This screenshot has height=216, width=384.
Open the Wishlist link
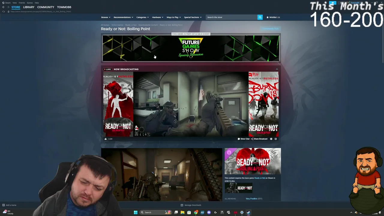[x=273, y=17]
